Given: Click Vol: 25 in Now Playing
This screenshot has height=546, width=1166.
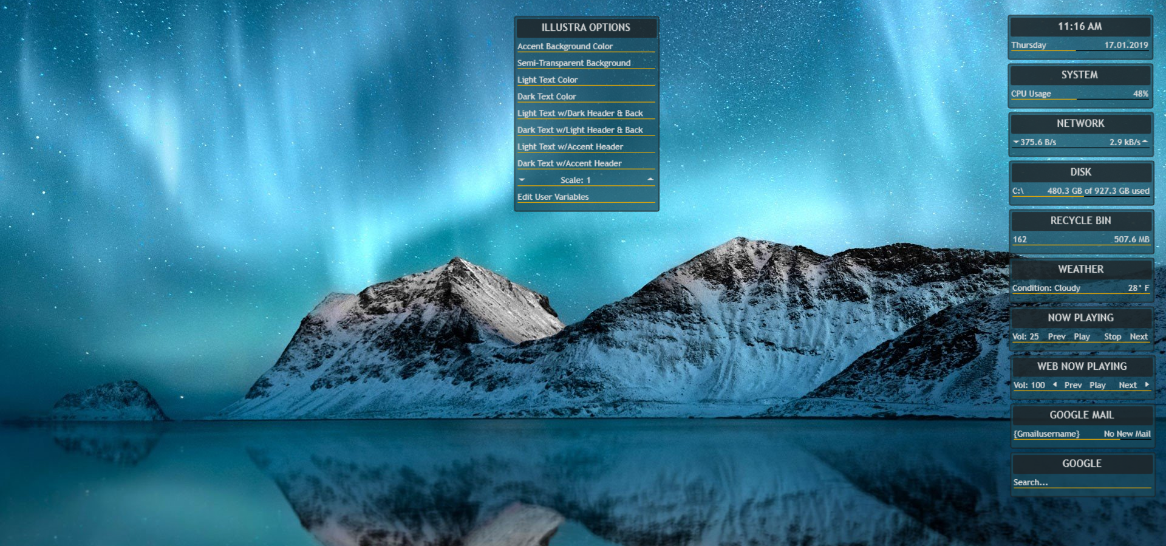Looking at the screenshot, I should (x=1026, y=336).
